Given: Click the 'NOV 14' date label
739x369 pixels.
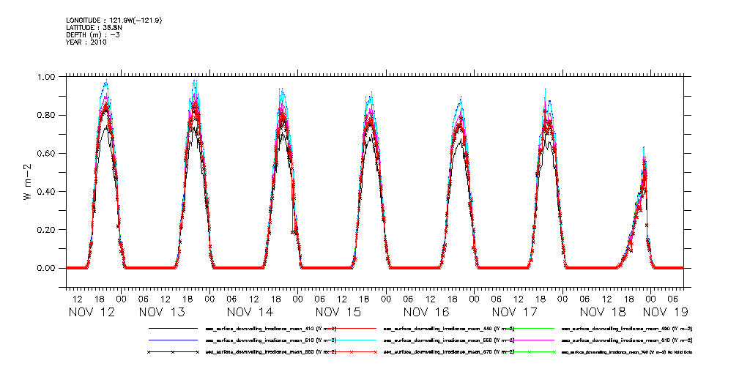Looking at the screenshot, I should point(250,311).
